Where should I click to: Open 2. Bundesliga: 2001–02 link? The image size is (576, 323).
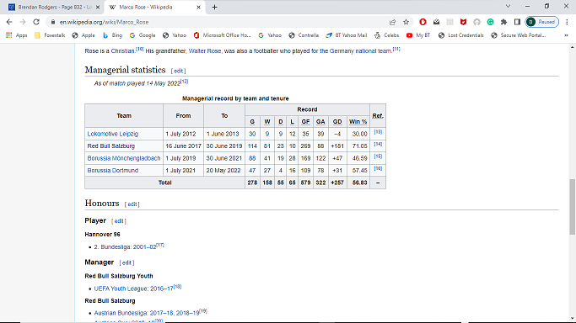coord(125,247)
